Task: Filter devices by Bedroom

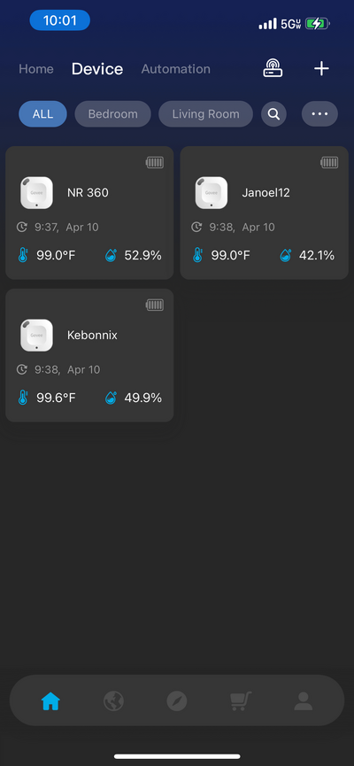Action: (112, 114)
